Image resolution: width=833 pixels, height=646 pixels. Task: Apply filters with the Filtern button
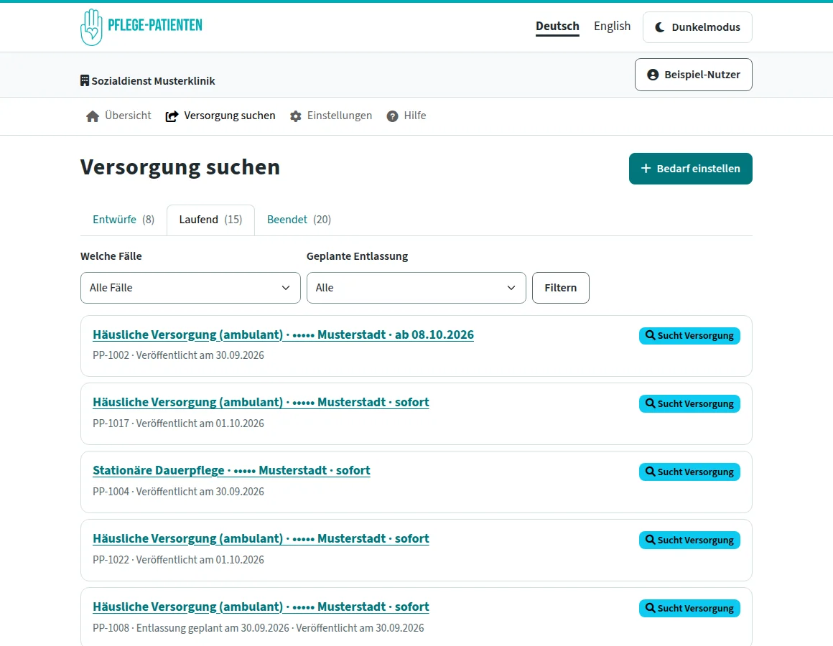click(560, 288)
